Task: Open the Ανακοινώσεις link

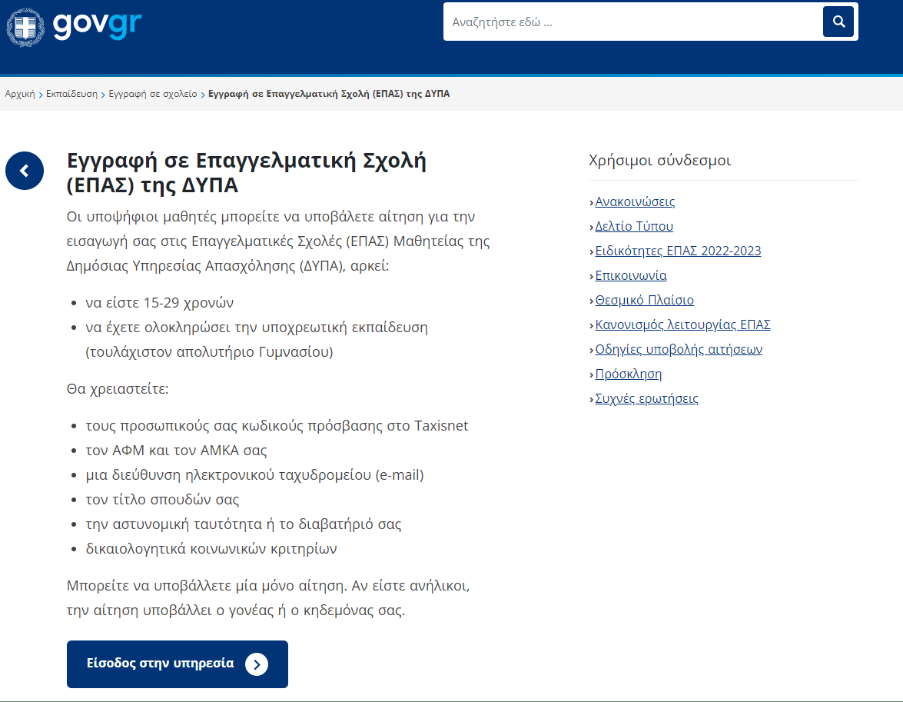Action: click(x=635, y=201)
